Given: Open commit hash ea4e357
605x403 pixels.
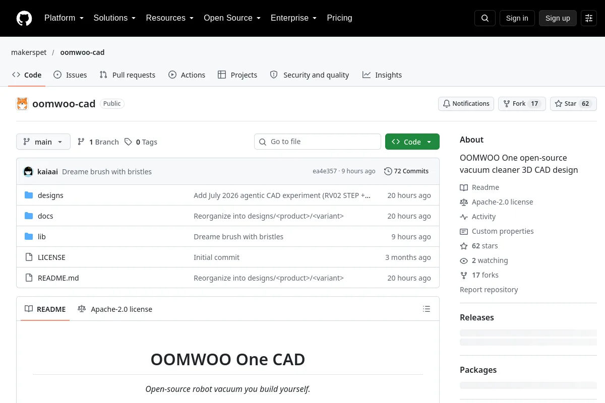Looking at the screenshot, I should pyautogui.click(x=325, y=171).
